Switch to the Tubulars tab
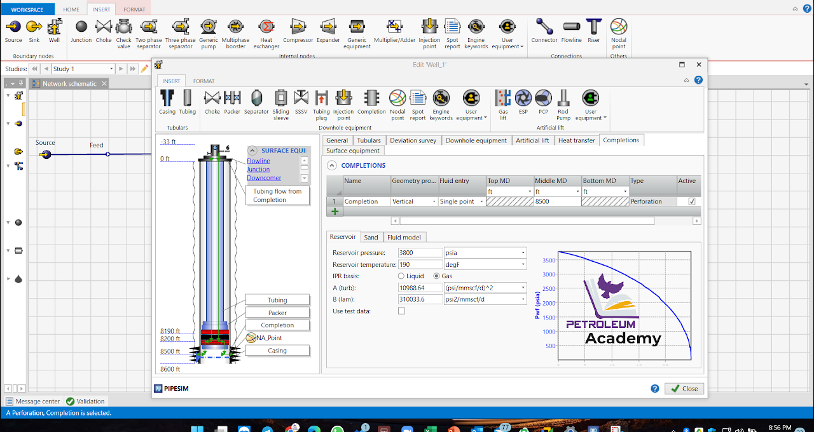Image resolution: width=814 pixels, height=432 pixels. 369,140
